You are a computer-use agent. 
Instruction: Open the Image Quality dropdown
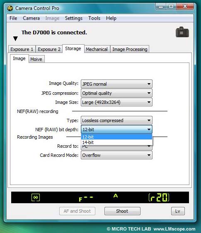[x=116, y=84]
